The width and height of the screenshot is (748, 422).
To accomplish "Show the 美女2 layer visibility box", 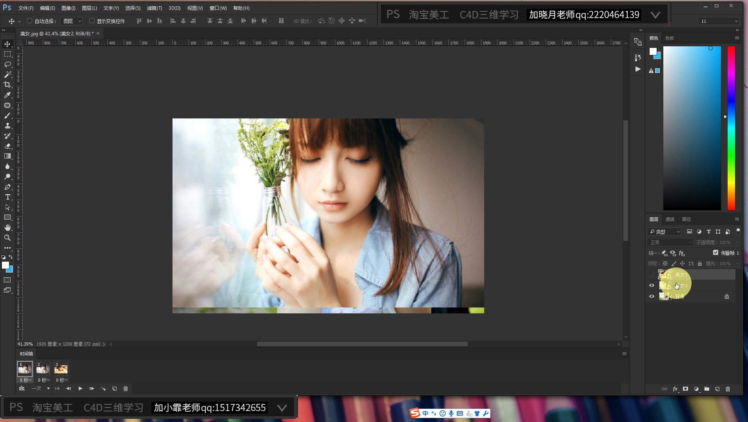I will pyautogui.click(x=652, y=274).
